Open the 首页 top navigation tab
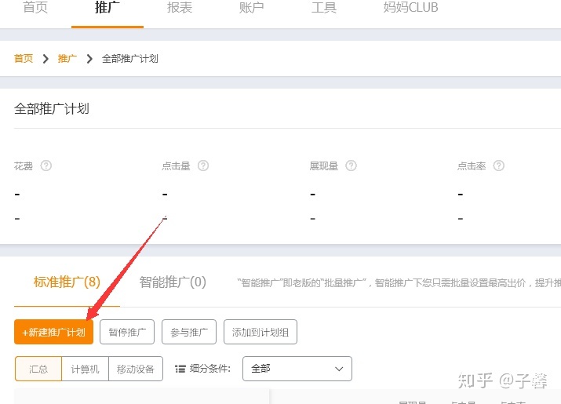This screenshot has height=404, width=561. click(35, 7)
